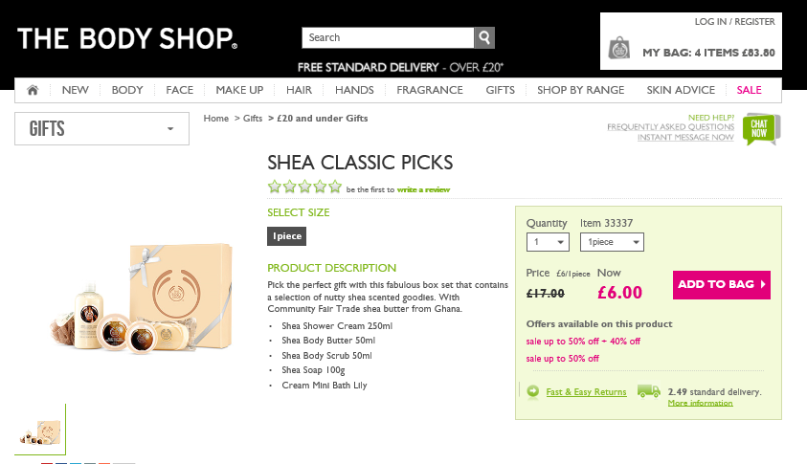The image size is (807, 464).
Task: Open the Sale menu item
Action: click(x=750, y=90)
